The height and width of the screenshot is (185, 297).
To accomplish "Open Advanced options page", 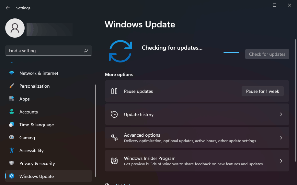I will (x=197, y=138).
